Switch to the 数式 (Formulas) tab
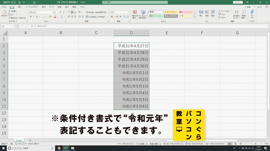Image resolution: width=270 pixels, height=151 pixels. [43, 7]
